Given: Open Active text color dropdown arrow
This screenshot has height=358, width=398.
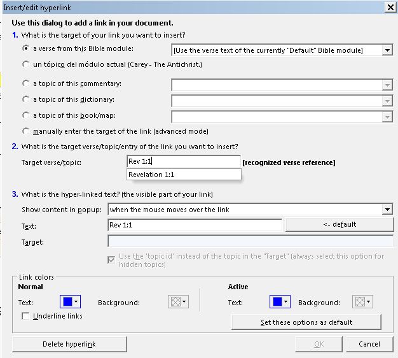Looking at the screenshot, I should click(286, 302).
